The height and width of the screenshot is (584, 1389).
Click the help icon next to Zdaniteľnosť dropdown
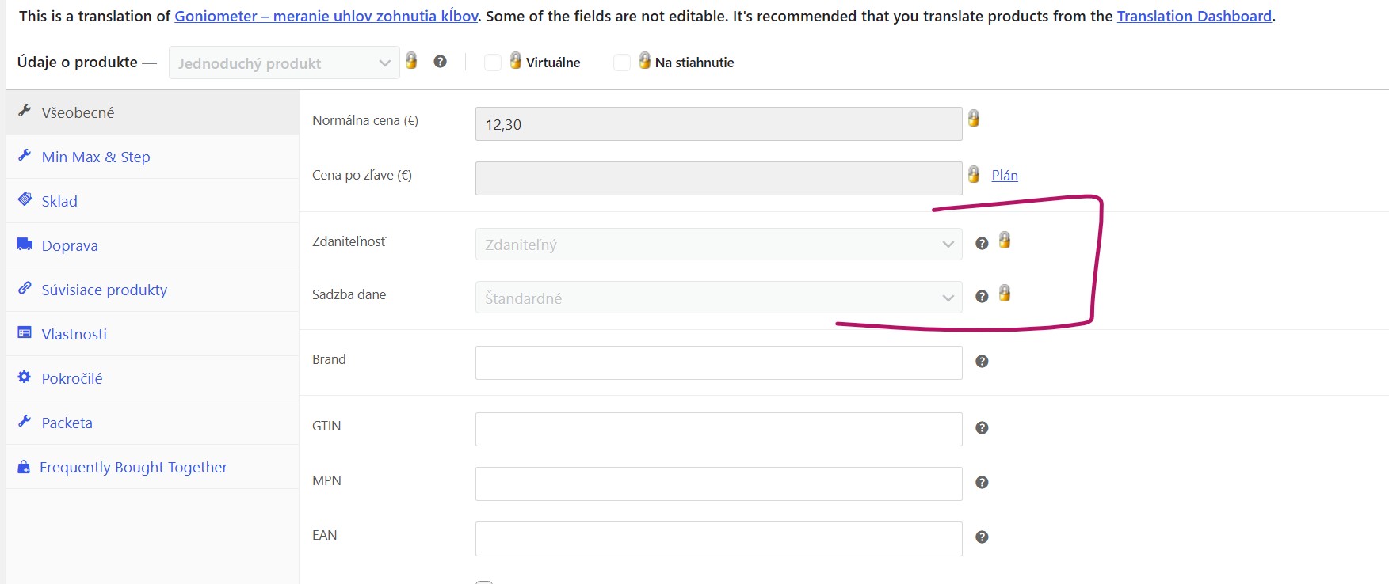pyautogui.click(x=982, y=244)
